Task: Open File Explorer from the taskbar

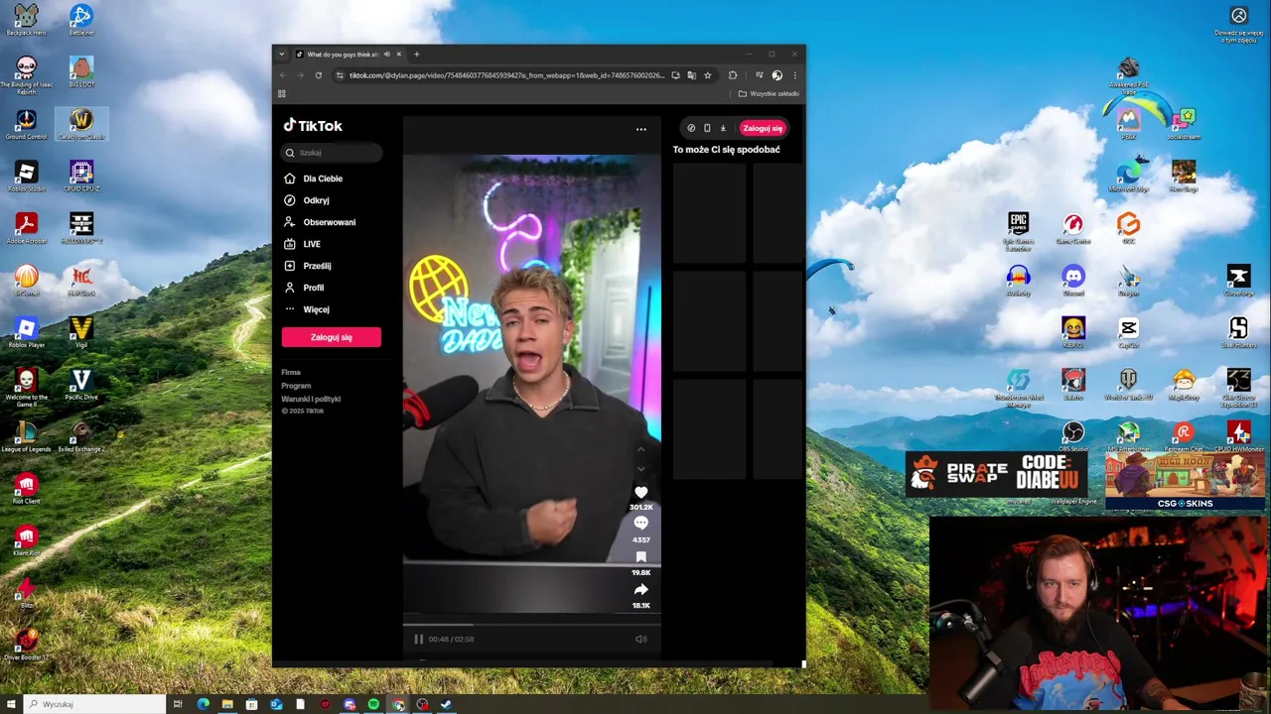Action: pos(227,704)
